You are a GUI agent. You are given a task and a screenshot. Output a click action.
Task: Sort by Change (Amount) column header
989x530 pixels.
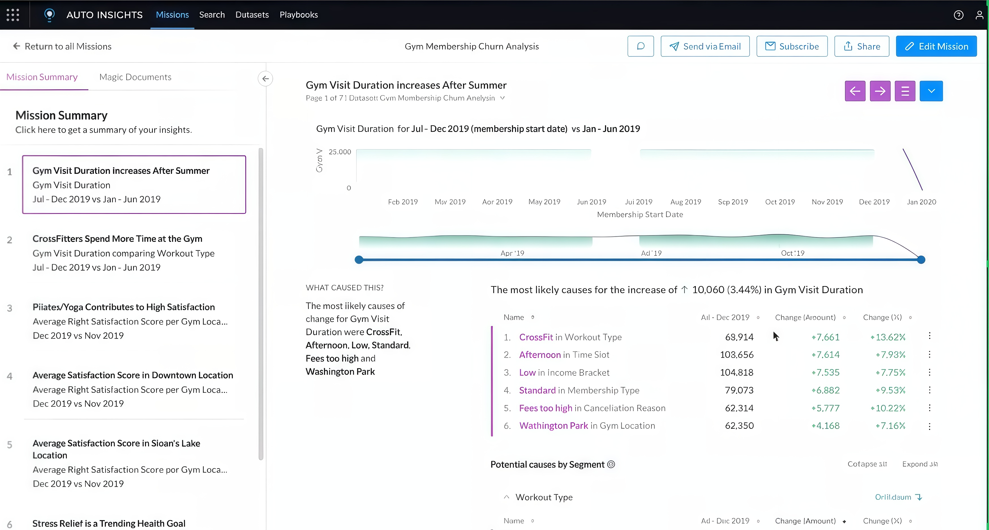[805, 317]
